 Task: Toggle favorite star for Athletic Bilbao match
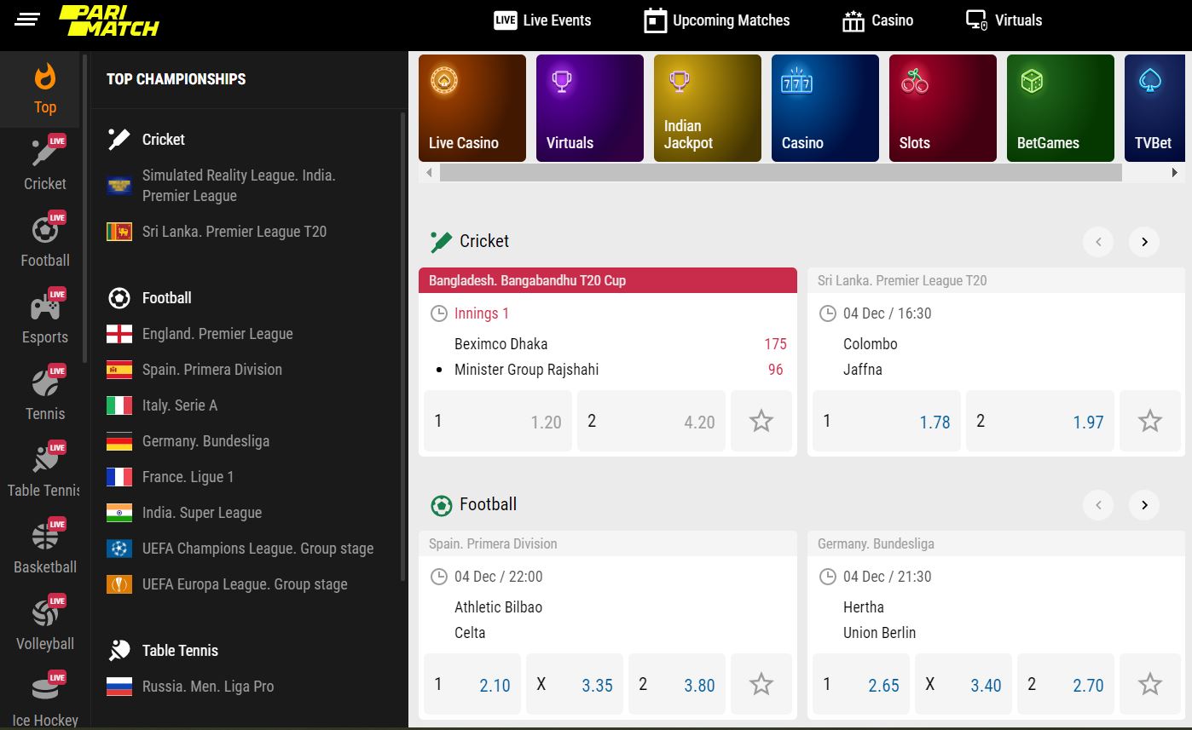pos(761,684)
